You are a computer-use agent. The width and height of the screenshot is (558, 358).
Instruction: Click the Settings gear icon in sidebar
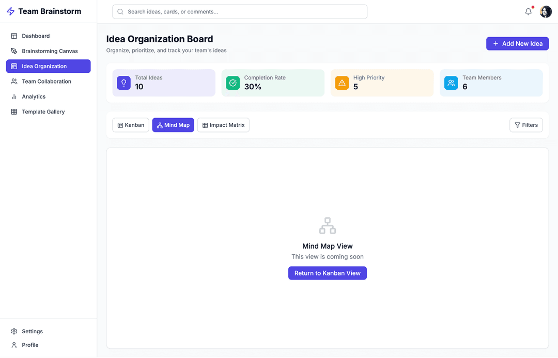click(x=14, y=332)
